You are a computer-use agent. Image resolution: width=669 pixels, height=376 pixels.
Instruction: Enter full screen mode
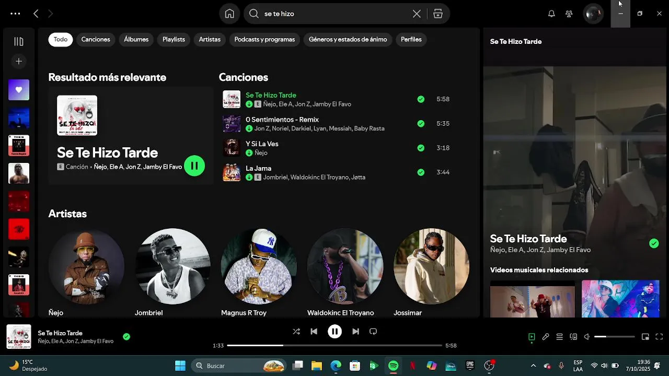coord(659,337)
